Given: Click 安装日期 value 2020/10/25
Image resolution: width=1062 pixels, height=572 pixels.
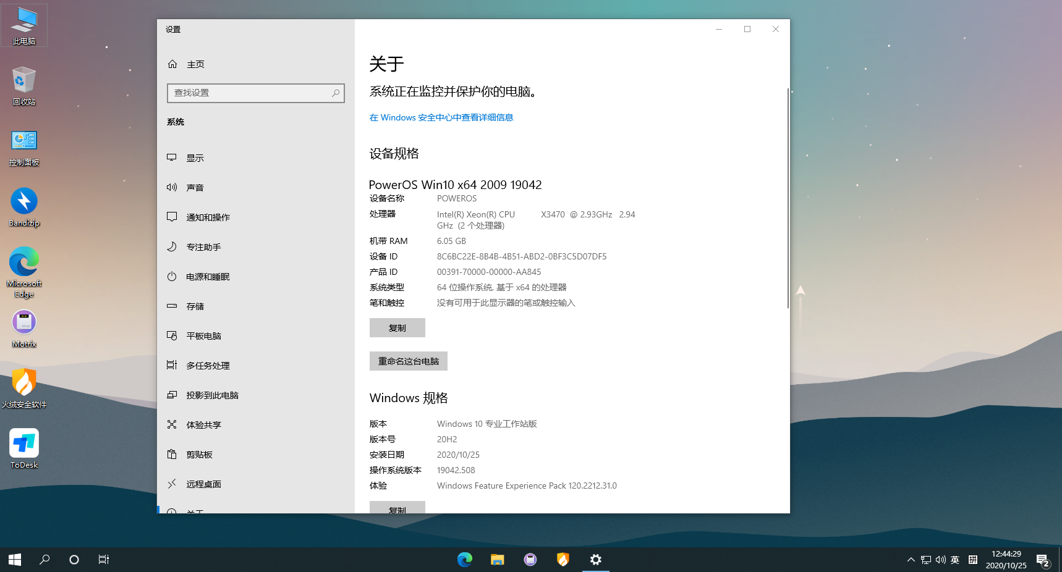Looking at the screenshot, I should pos(458,455).
